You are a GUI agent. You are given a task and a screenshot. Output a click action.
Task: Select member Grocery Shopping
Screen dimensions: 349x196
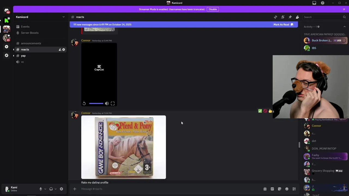(x=326, y=172)
